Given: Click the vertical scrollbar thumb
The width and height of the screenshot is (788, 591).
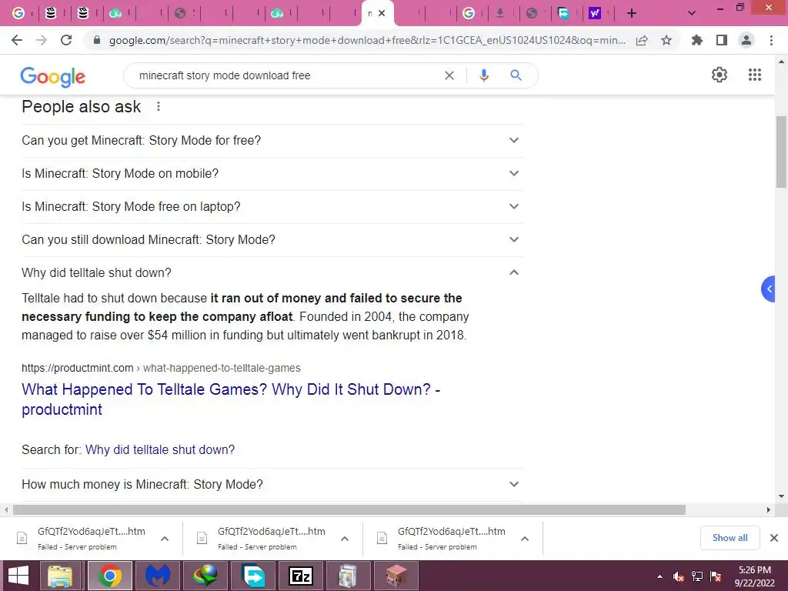Looking at the screenshot, I should point(782,152).
